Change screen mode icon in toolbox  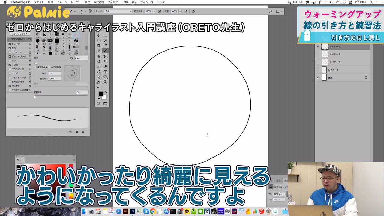pyautogui.click(x=105, y=104)
